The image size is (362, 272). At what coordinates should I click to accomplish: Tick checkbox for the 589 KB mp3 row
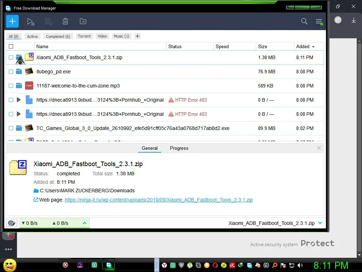[x=11, y=86]
